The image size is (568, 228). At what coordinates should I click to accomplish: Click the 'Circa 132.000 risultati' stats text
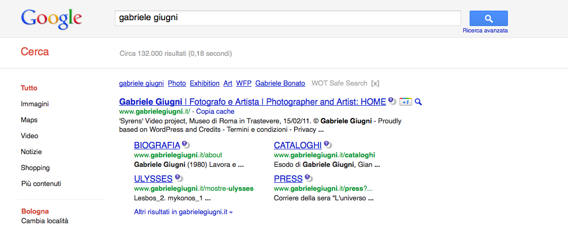pos(176,54)
